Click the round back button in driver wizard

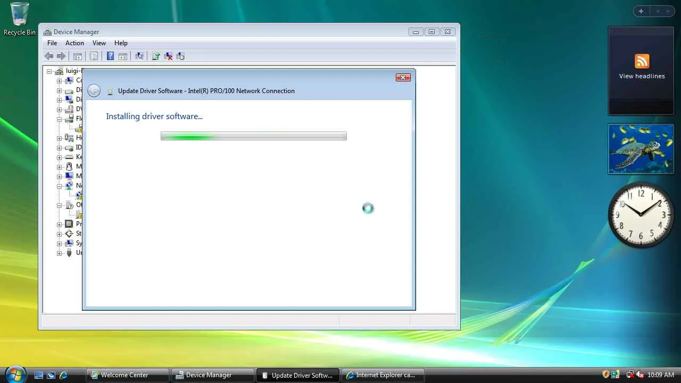coord(94,90)
